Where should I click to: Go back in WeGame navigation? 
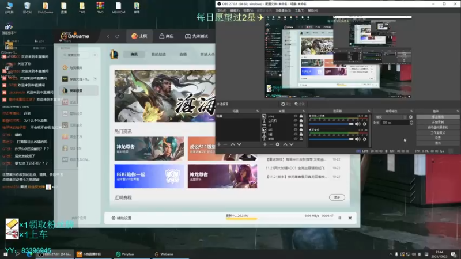tap(108, 36)
